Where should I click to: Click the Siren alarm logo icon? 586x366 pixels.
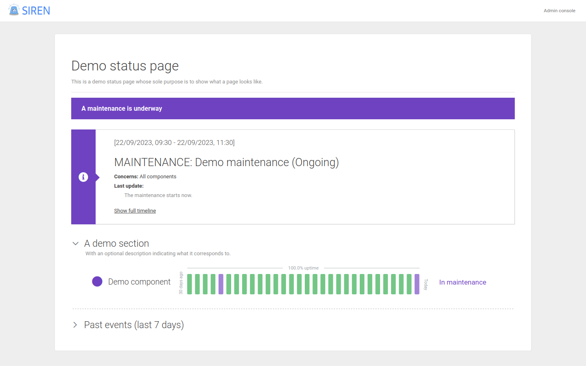14,10
